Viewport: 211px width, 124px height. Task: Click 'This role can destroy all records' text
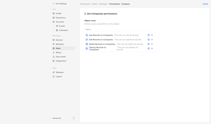coord(127,49)
